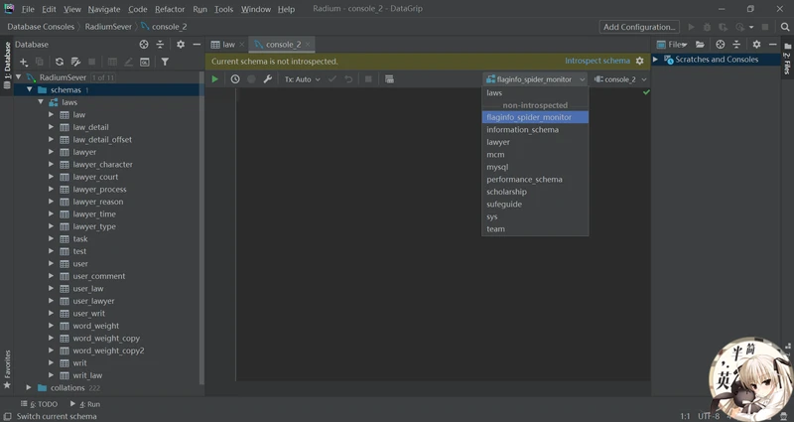Open the flaginfo_spider_monitor schema dropdown

point(535,79)
